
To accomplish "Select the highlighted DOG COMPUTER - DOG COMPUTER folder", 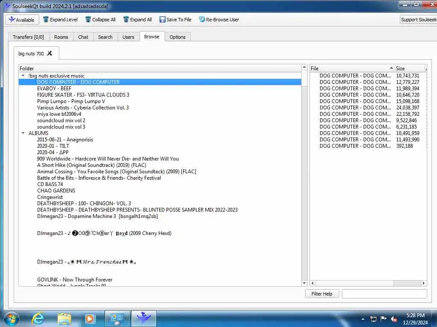I will tap(160, 82).
